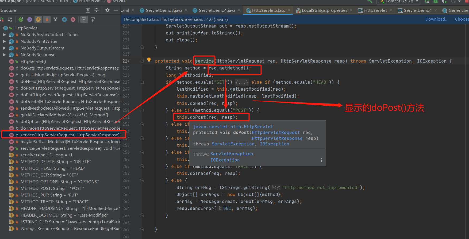This screenshot has height=239, width=469.
Task: Switch to ServletDemo4.java tab
Action: pos(217,10)
